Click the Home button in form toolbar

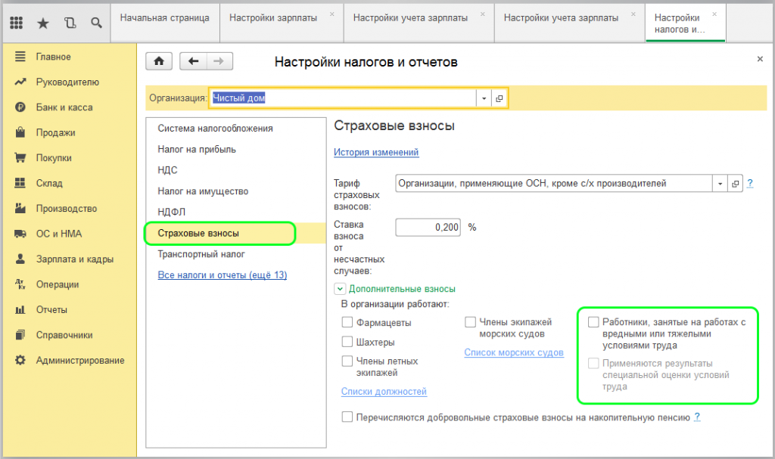tap(159, 61)
